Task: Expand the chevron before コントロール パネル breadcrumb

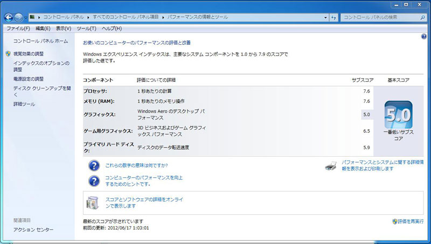Action: click(x=39, y=17)
